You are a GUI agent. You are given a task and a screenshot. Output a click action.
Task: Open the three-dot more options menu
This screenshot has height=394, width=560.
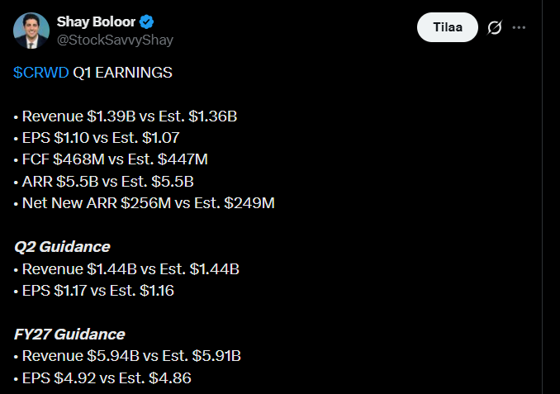pos(519,27)
